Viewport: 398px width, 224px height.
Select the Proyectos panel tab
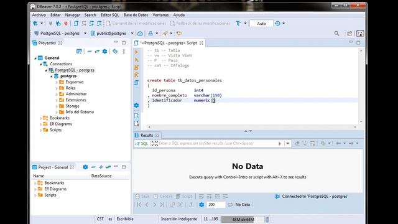(x=47, y=43)
